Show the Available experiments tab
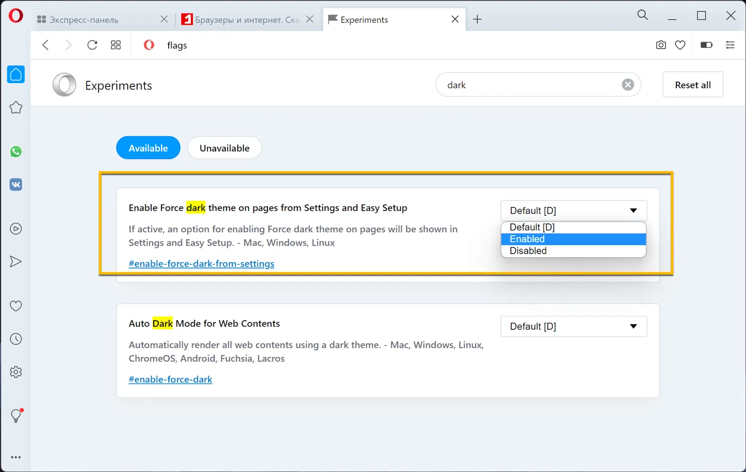The width and height of the screenshot is (746, 472). point(148,148)
